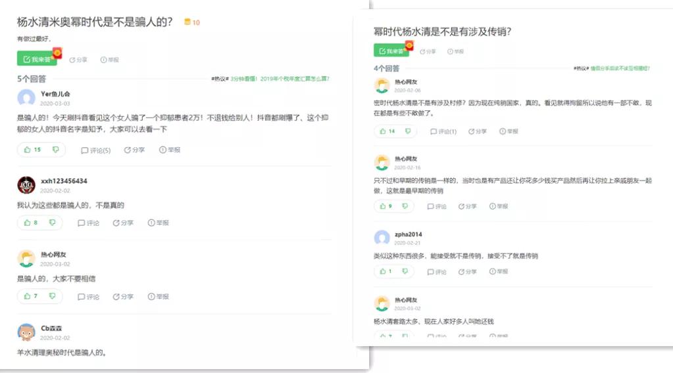Click the answer text starting '杨水清套路太多'

tap(434, 322)
